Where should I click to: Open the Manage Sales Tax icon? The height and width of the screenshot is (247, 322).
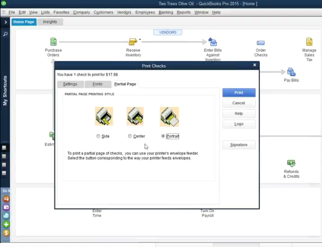tap(309, 42)
